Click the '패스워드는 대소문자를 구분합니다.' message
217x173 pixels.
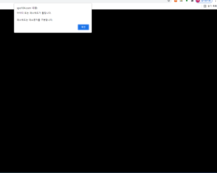pyautogui.click(x=35, y=20)
